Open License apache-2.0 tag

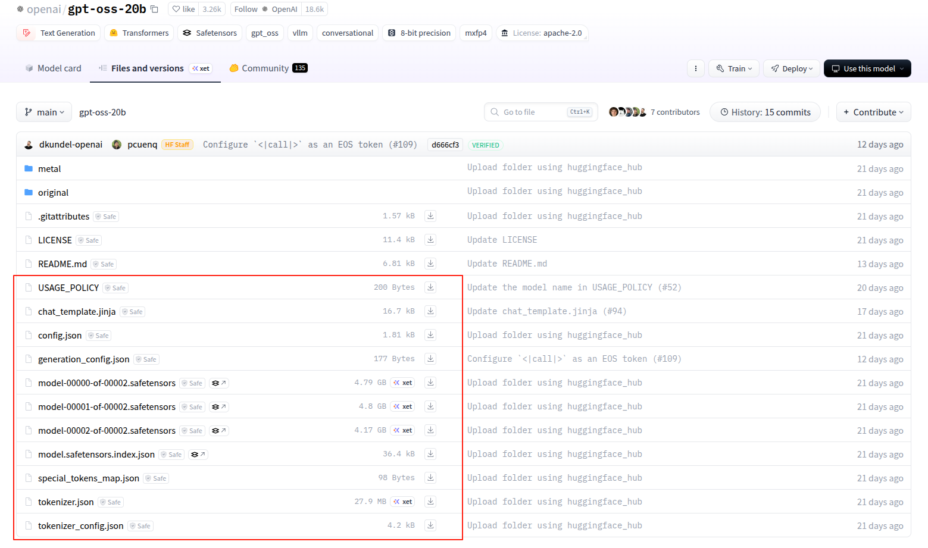coord(542,33)
